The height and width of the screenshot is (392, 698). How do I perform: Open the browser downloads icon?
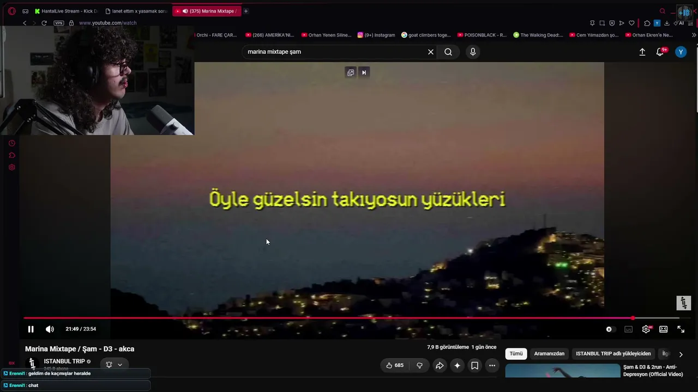[x=666, y=23]
